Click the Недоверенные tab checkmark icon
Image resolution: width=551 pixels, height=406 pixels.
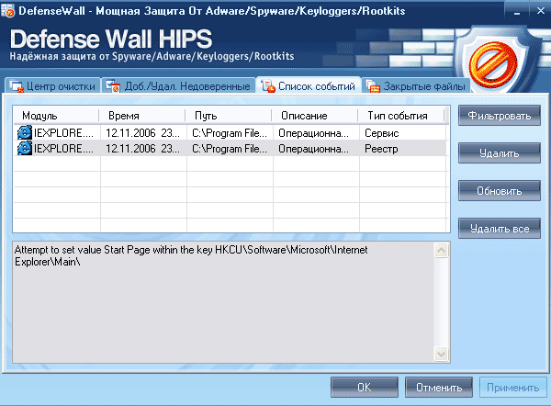tap(113, 85)
